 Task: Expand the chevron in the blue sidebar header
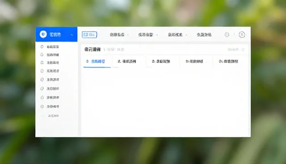tap(72, 35)
